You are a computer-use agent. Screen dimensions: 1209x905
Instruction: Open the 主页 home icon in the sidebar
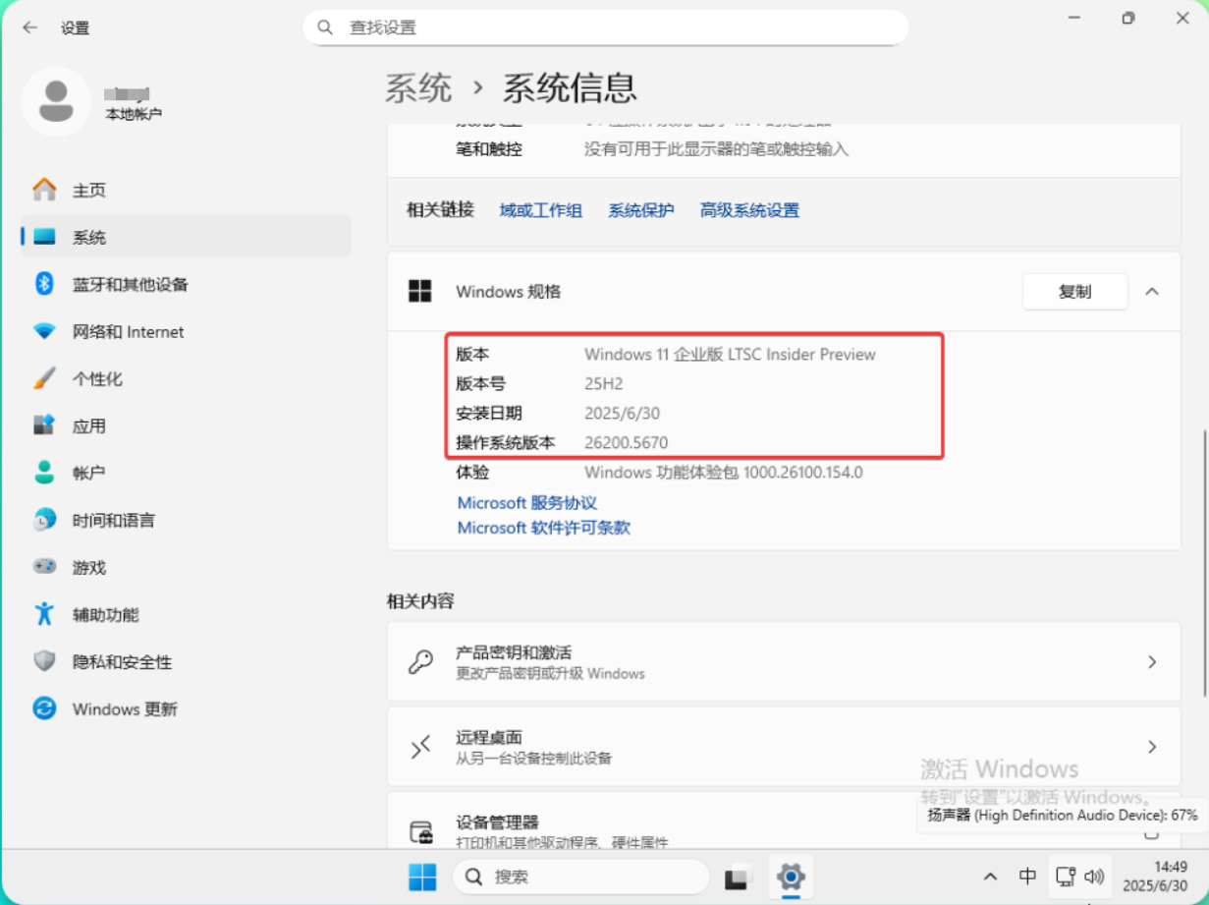click(44, 190)
